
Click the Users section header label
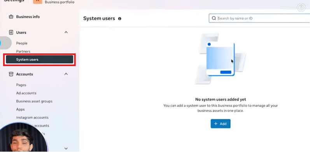pyautogui.click(x=21, y=32)
